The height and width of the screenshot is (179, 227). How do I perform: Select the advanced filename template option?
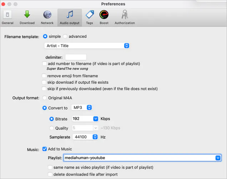65,36
